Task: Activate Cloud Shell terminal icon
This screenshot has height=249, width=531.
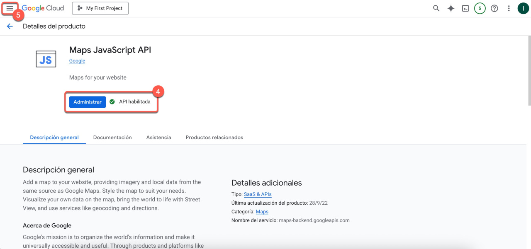Action: tap(465, 8)
